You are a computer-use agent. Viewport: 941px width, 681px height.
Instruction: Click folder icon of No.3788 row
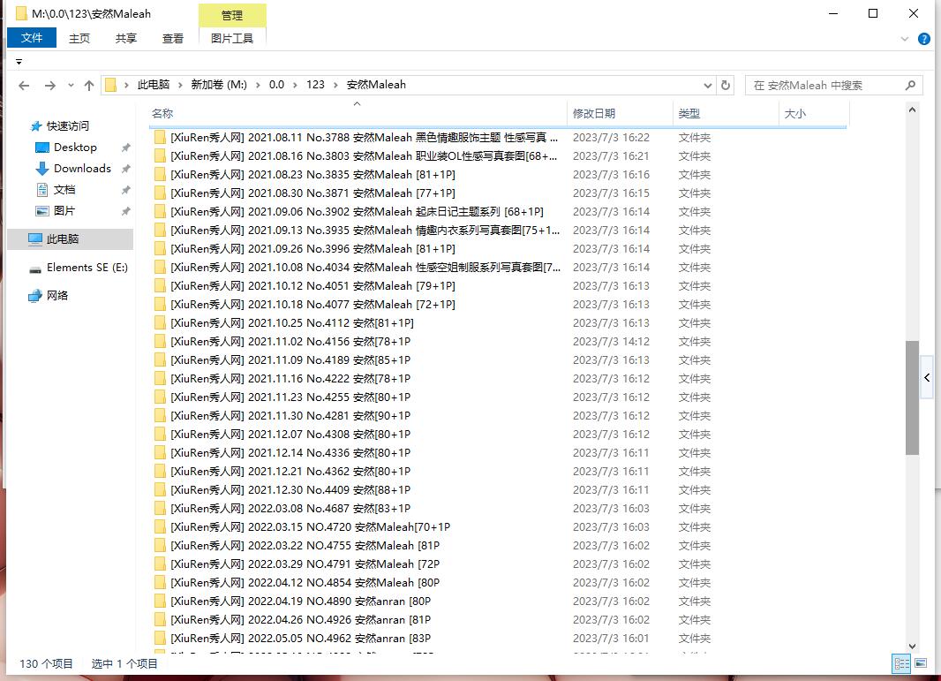click(160, 138)
